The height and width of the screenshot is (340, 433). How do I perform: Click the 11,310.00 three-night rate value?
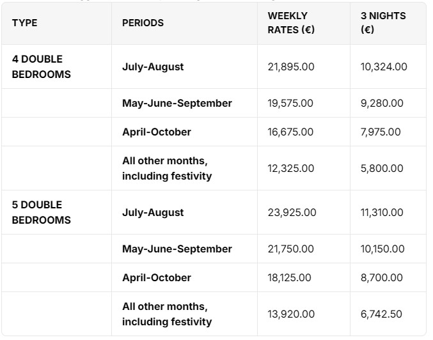pyautogui.click(x=382, y=212)
